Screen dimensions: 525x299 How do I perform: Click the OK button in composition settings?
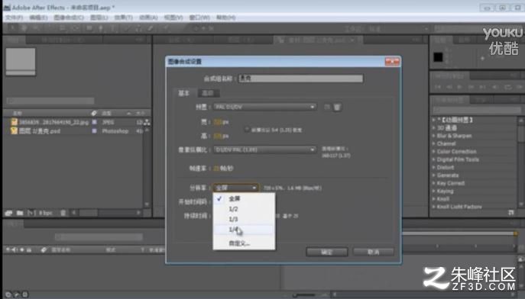(327, 252)
